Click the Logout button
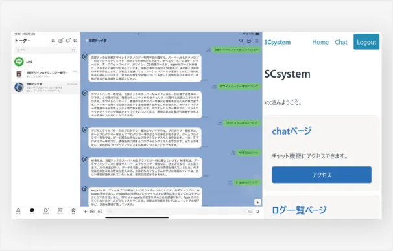This screenshot has height=251, width=393. [366, 42]
